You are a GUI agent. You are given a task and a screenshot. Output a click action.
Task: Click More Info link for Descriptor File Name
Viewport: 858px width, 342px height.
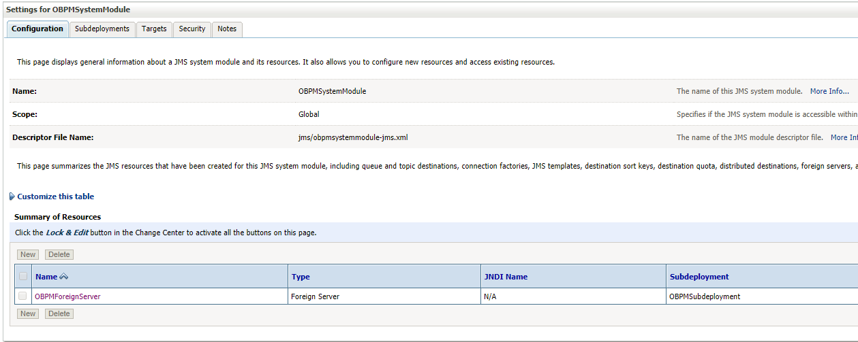(844, 137)
